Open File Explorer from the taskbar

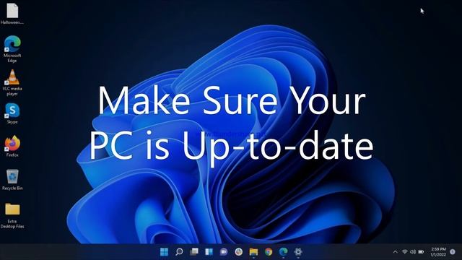[x=253, y=252]
